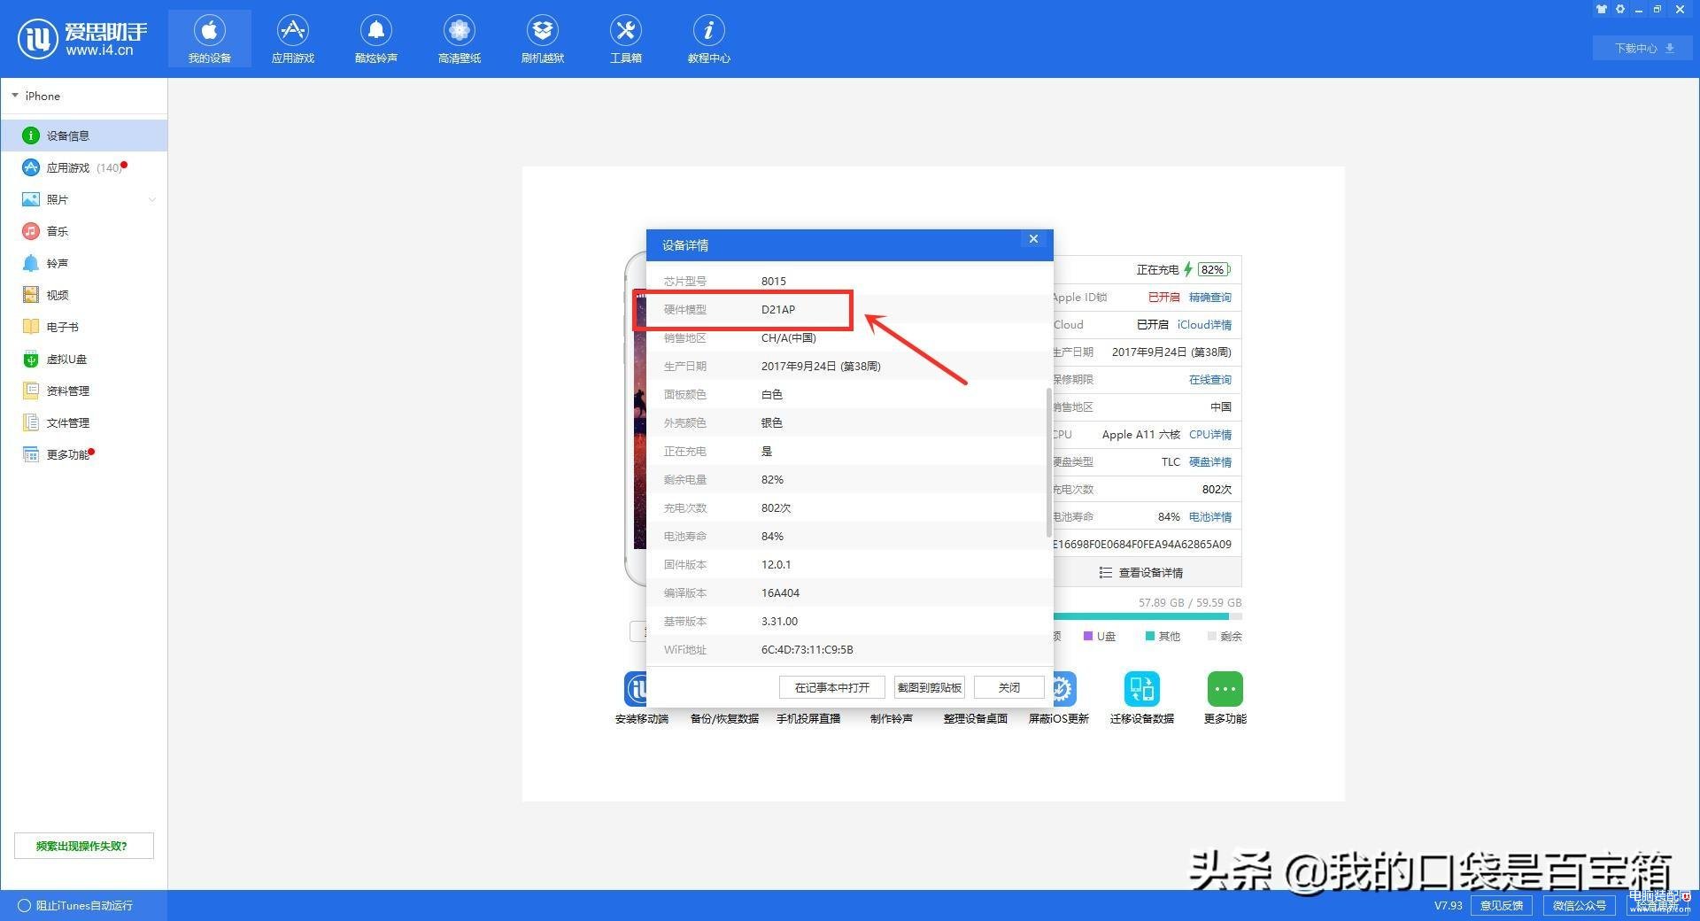Click the 关闭 button in dialog
This screenshot has height=921, width=1700.
pos(1009,687)
